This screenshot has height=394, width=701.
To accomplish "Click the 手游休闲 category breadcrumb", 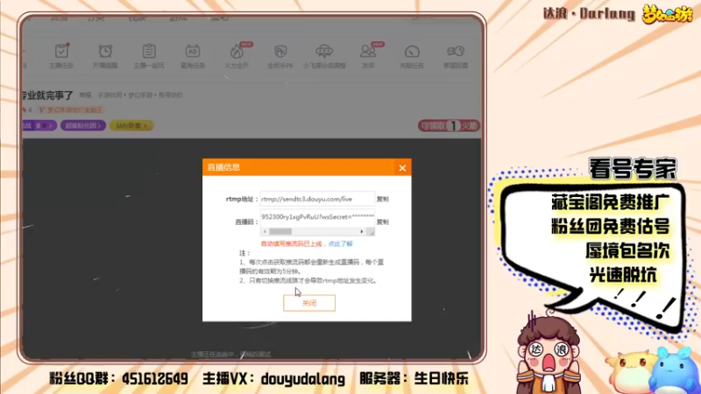I will (110, 95).
